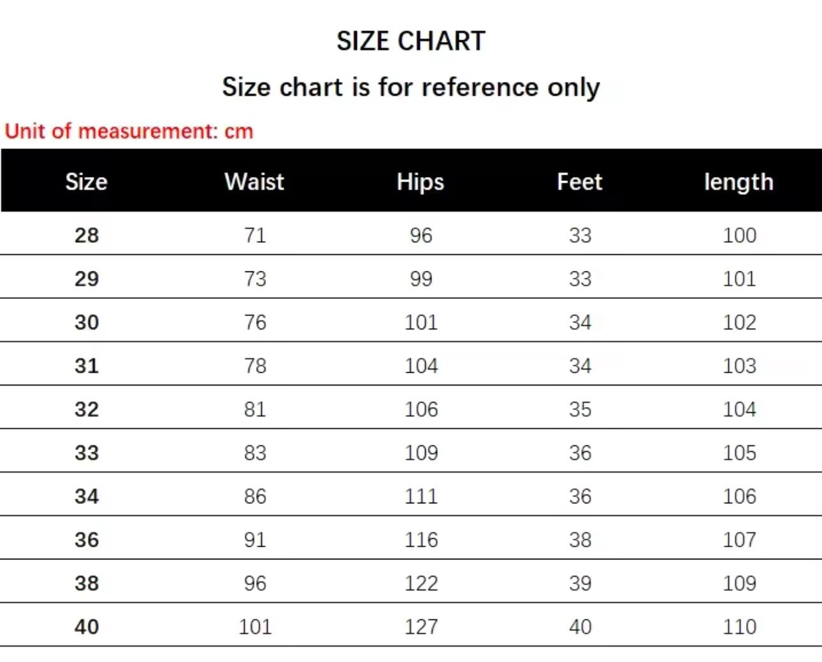Click the feet value 35 for size 32
This screenshot has height=662, width=822.
tap(580, 409)
